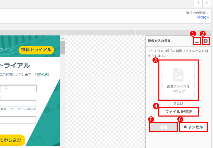Click the 選択中の要素 label
The width and height of the screenshot is (213, 148).
[x=197, y=13]
